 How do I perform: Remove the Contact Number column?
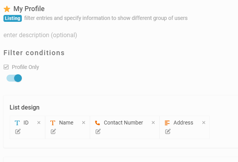[153, 123]
